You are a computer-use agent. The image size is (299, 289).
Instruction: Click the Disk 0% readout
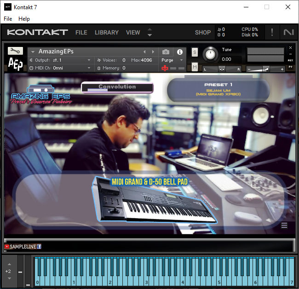pos(250,35)
